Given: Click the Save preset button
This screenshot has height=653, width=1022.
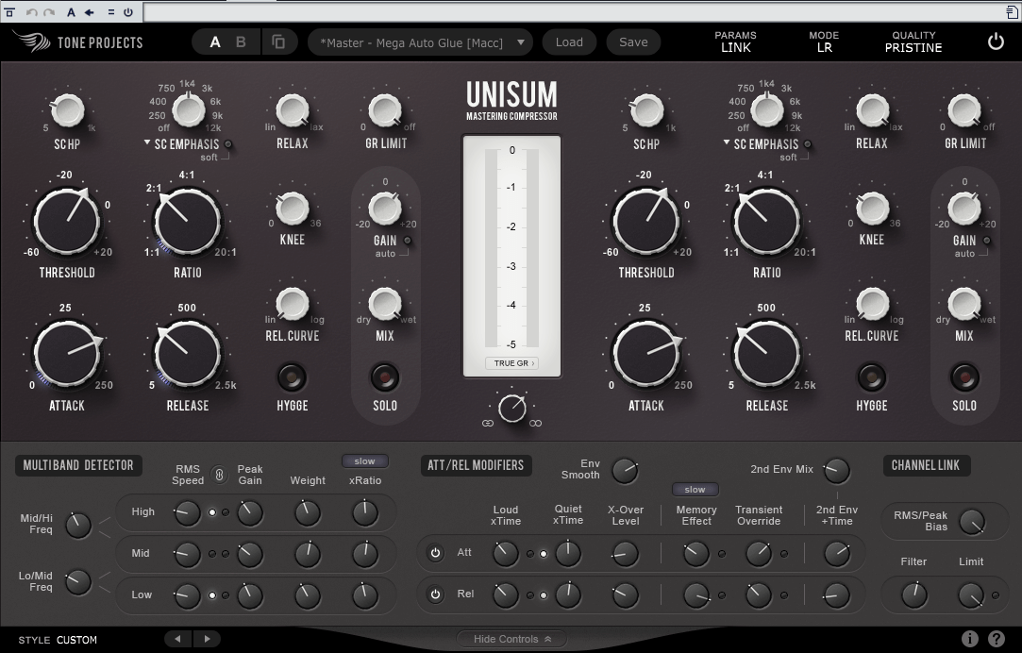Looking at the screenshot, I should click(x=633, y=42).
